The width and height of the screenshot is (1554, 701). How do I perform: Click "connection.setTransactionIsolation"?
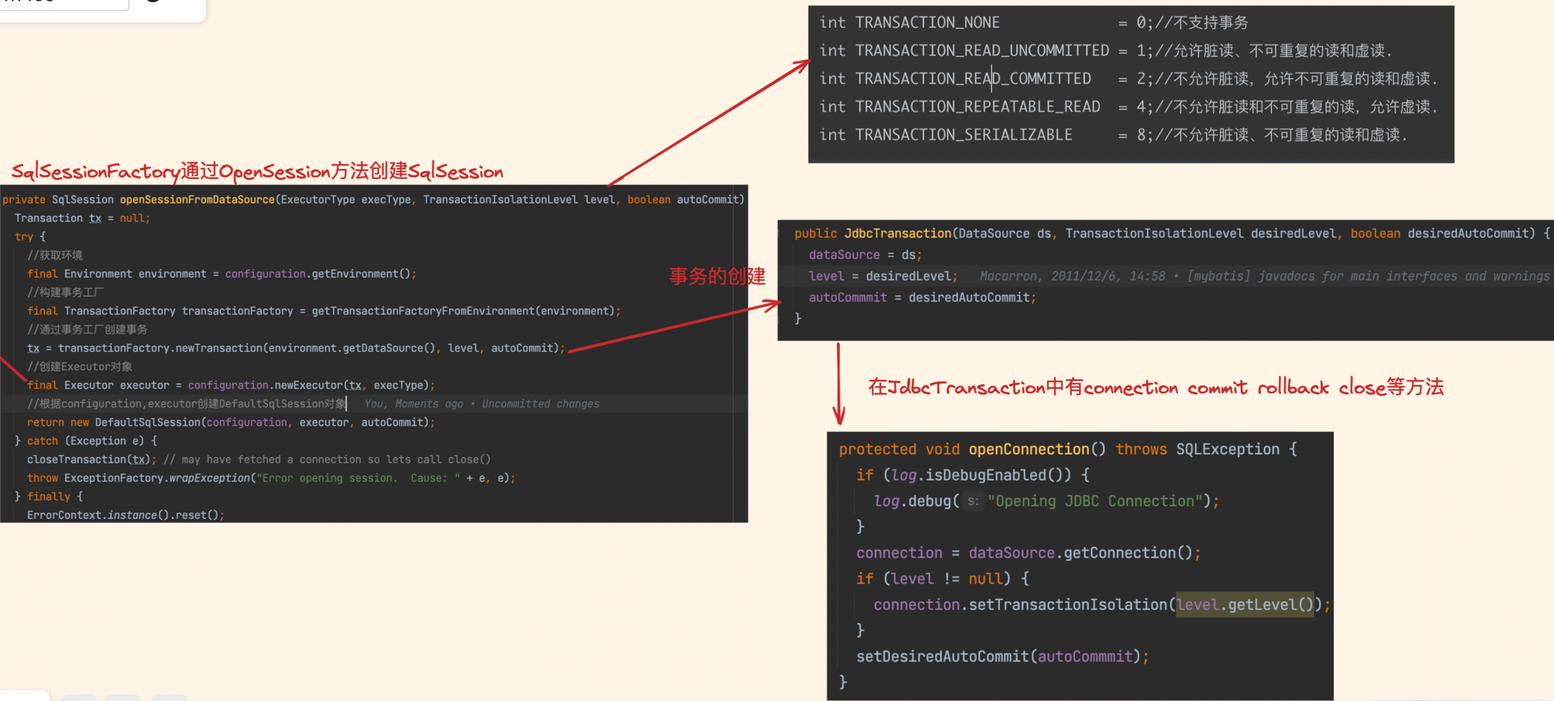point(1021,605)
